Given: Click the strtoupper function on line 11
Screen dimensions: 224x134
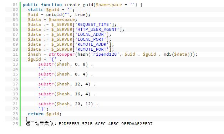Looking at the screenshot, I should pyautogui.click(x=62, y=54).
